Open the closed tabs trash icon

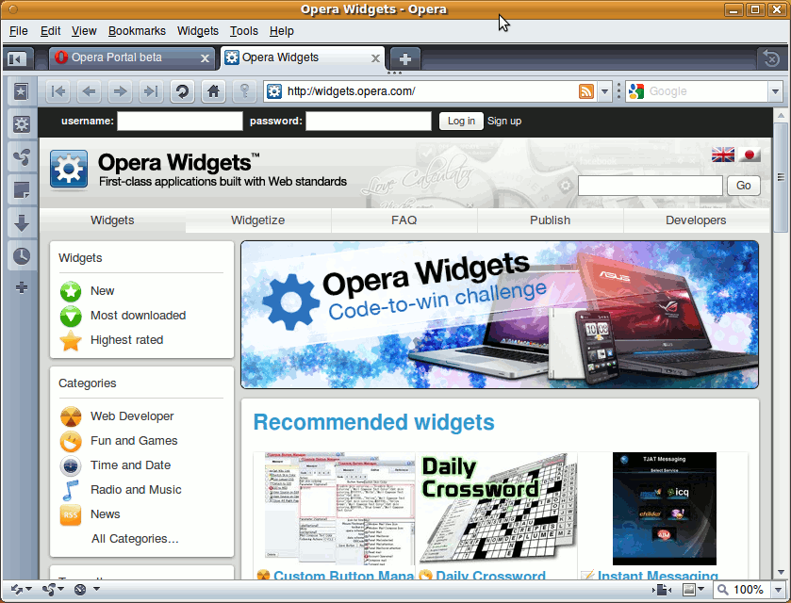click(x=770, y=58)
